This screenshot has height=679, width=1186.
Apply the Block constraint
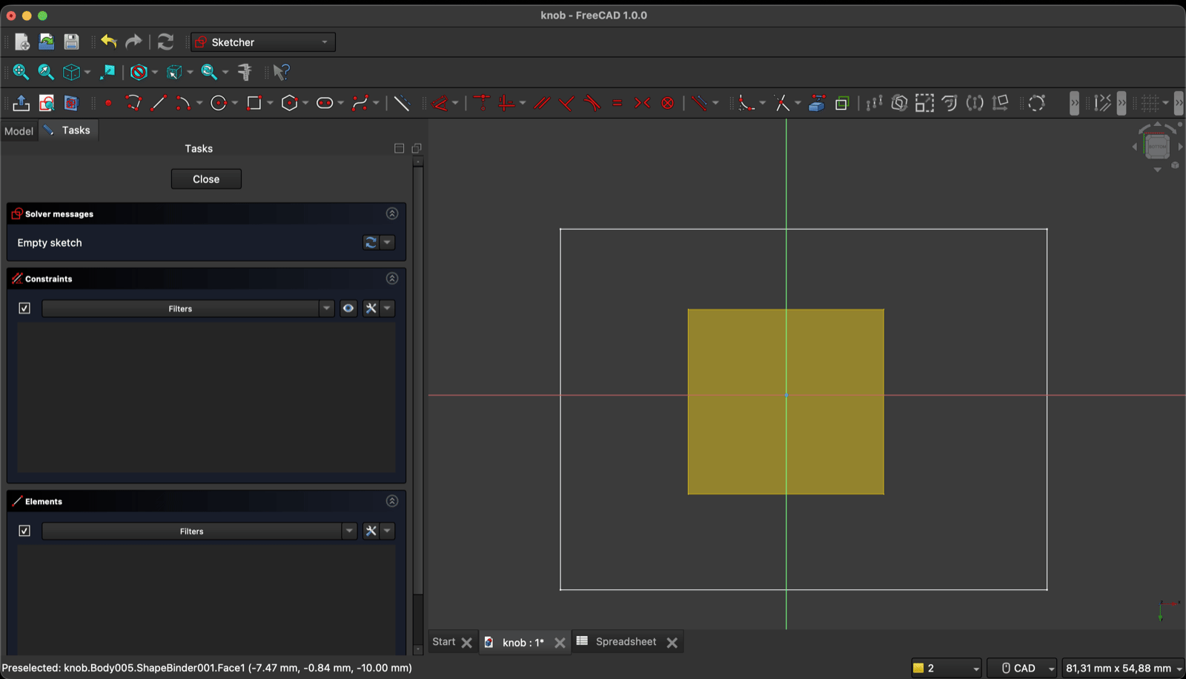668,103
